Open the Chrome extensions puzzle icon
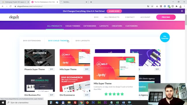This screenshot has width=187, height=105. [176, 6]
